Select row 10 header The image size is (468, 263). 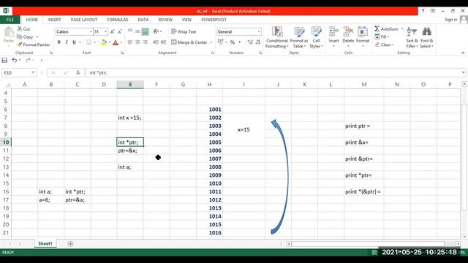click(6, 142)
